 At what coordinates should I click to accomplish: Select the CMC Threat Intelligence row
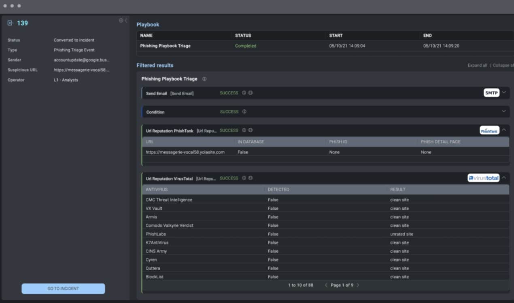pyautogui.click(x=326, y=200)
